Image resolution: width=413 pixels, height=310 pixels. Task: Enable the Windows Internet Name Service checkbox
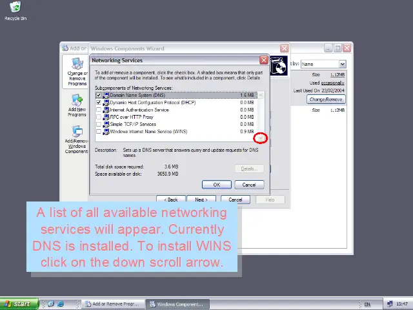click(99, 132)
